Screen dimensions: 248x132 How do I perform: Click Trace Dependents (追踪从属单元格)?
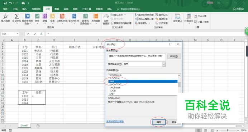click(x=144, y=19)
